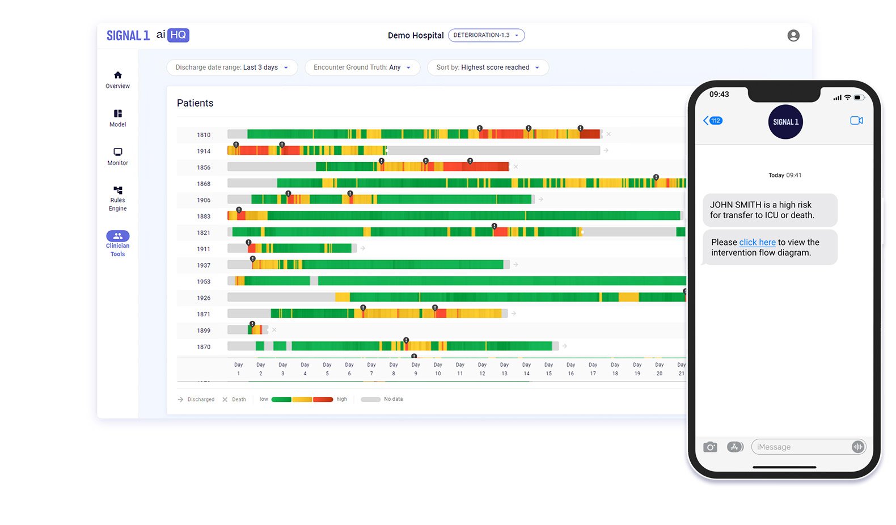Image resolution: width=896 pixels, height=525 pixels.
Task: Open the DETERIORATION-1.3 model selector
Action: pyautogui.click(x=486, y=35)
